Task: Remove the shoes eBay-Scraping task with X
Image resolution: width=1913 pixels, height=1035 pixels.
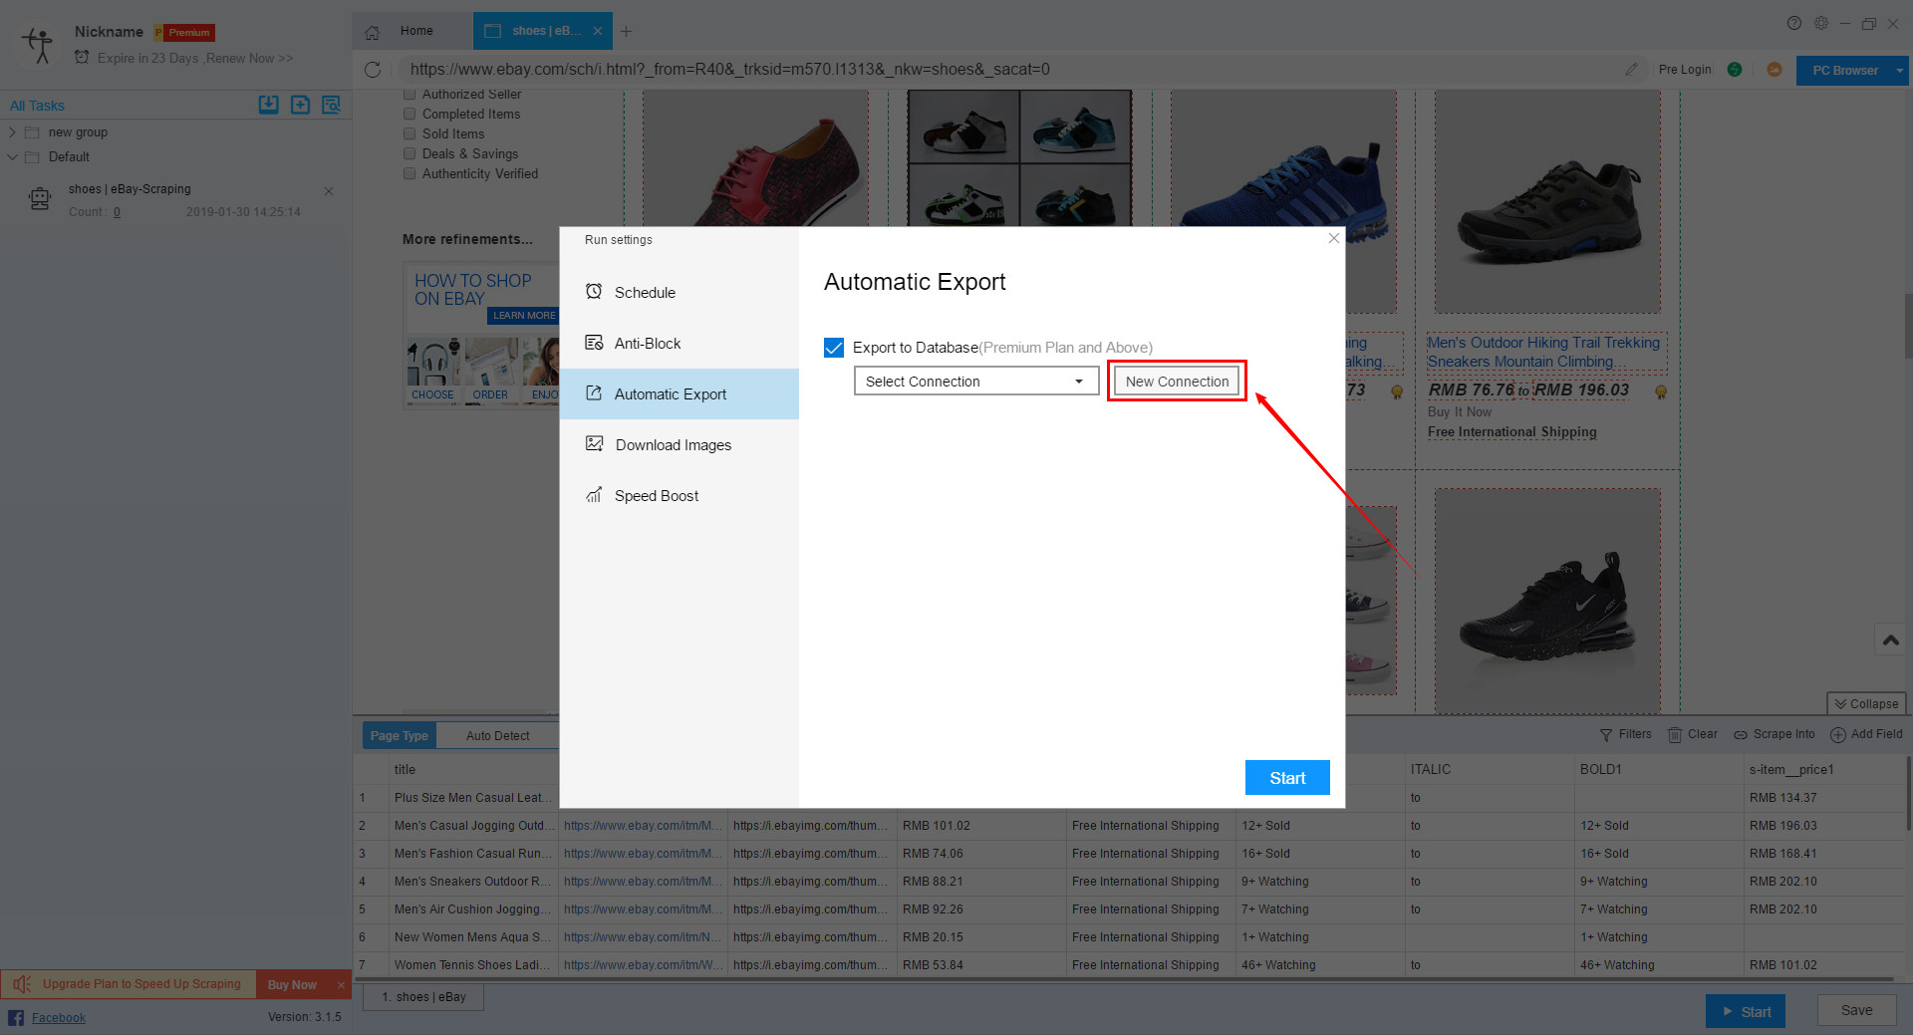Action: [x=329, y=190]
